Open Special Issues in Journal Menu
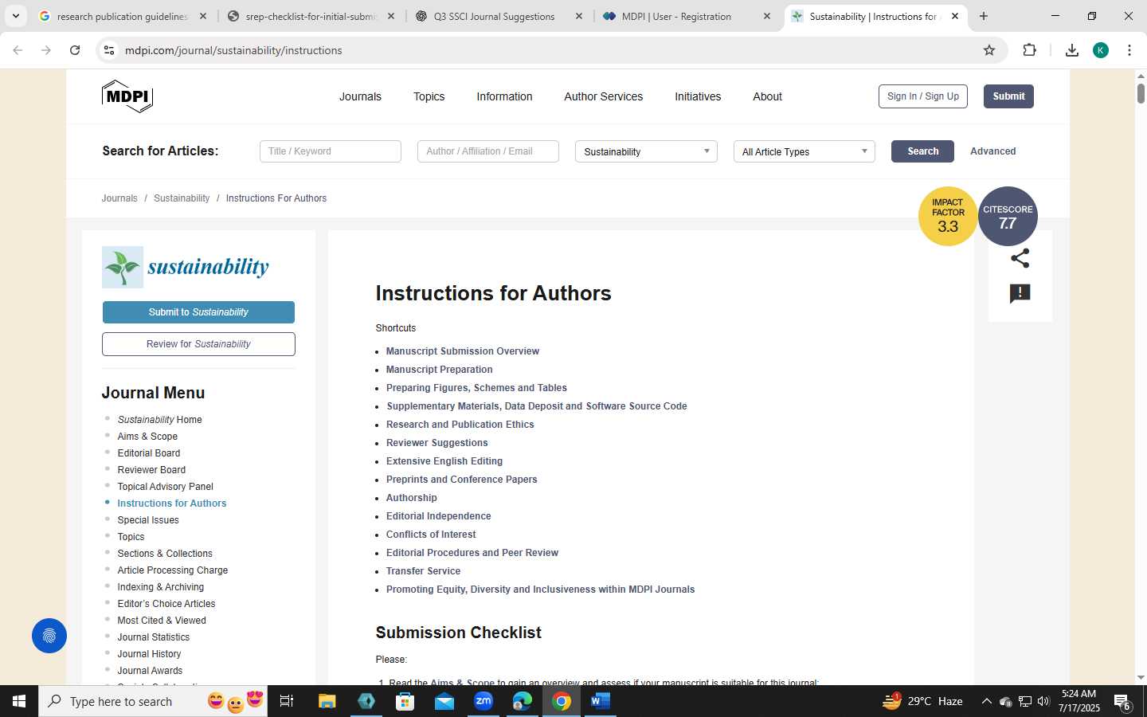This screenshot has width=1147, height=717. point(148,520)
